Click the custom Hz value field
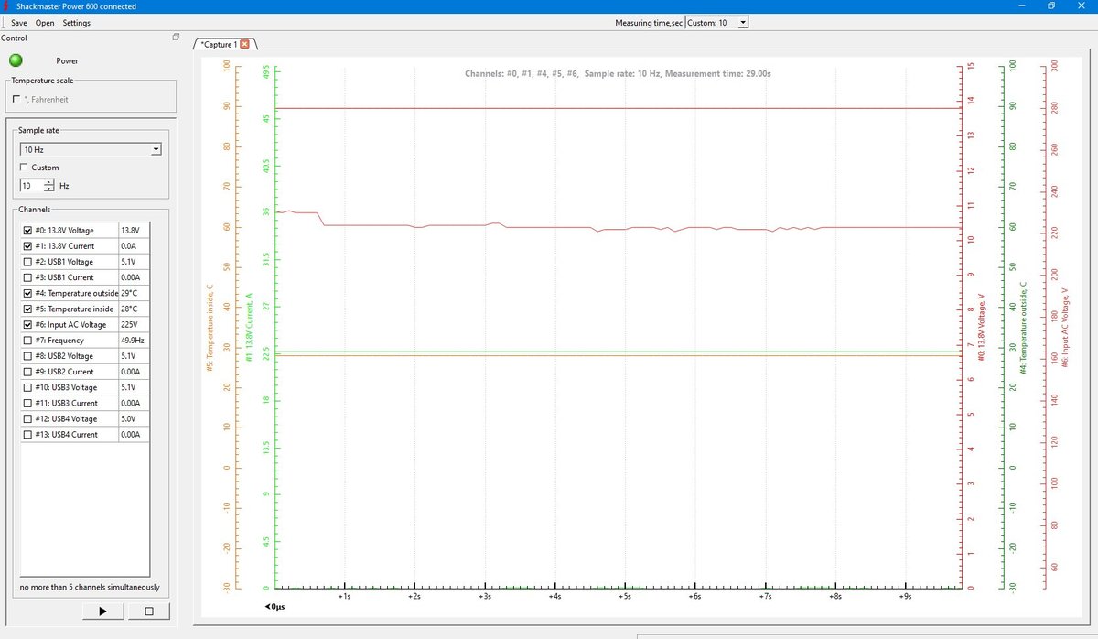Viewport: 1098px width, 639px height. [x=31, y=186]
